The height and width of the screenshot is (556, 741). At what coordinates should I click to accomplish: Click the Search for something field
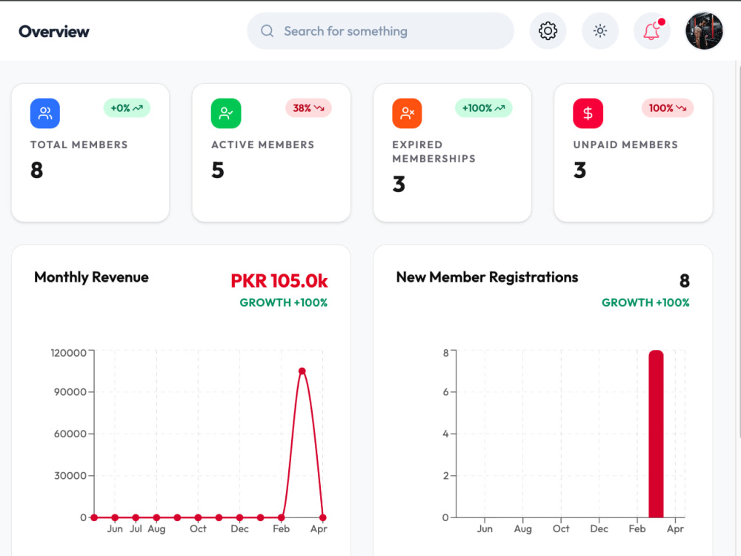click(x=380, y=31)
